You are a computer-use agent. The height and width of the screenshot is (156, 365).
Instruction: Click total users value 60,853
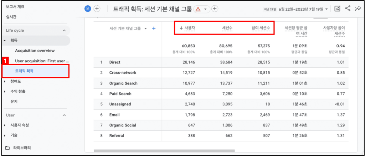coord(188,46)
